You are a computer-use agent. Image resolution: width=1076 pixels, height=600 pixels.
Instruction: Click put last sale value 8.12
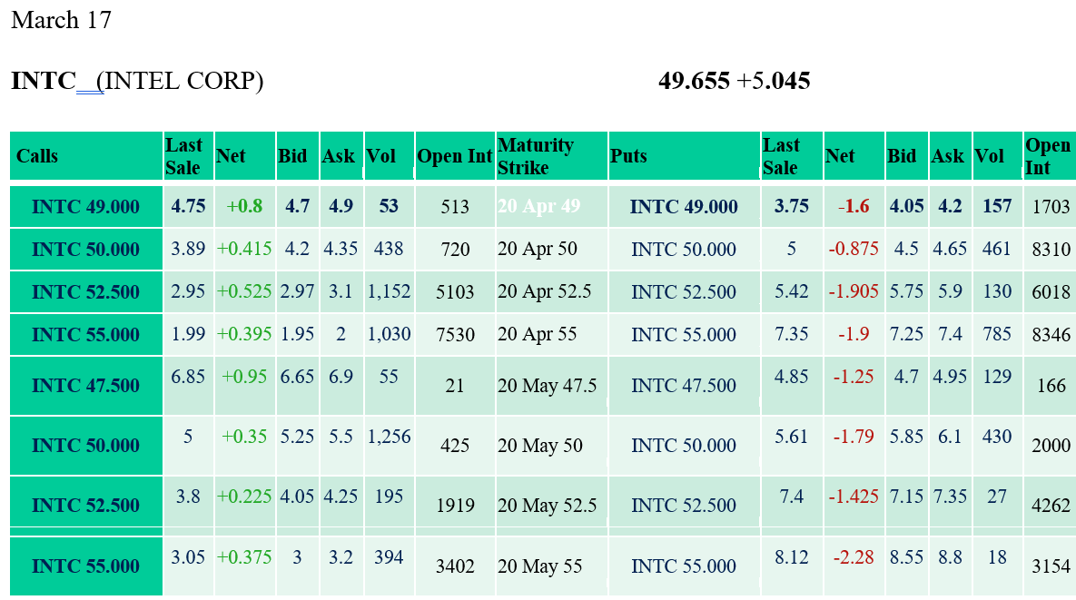pyautogui.click(x=791, y=556)
